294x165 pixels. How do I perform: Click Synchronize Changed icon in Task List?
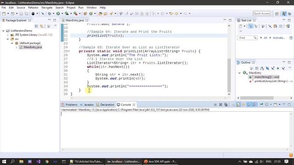[x=288, y=26]
